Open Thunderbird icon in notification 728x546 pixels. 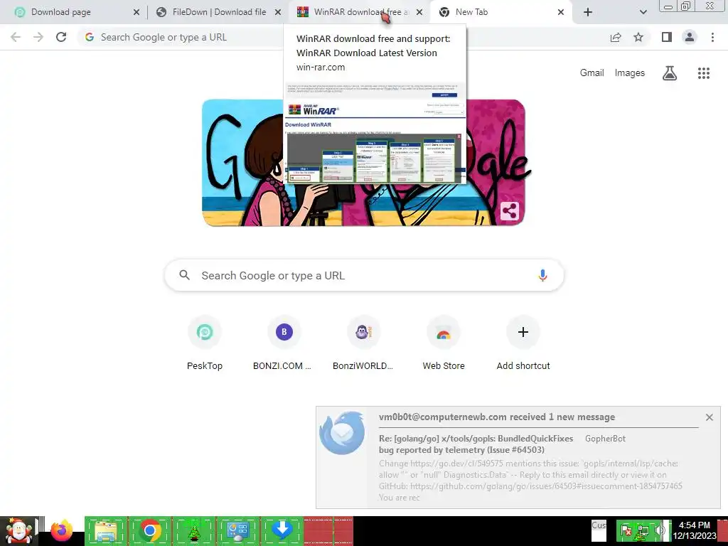(342, 432)
